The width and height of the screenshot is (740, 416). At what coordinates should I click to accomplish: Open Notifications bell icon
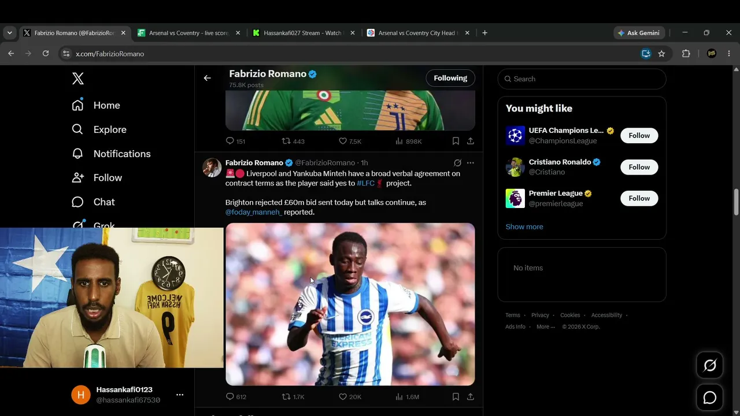pyautogui.click(x=77, y=154)
